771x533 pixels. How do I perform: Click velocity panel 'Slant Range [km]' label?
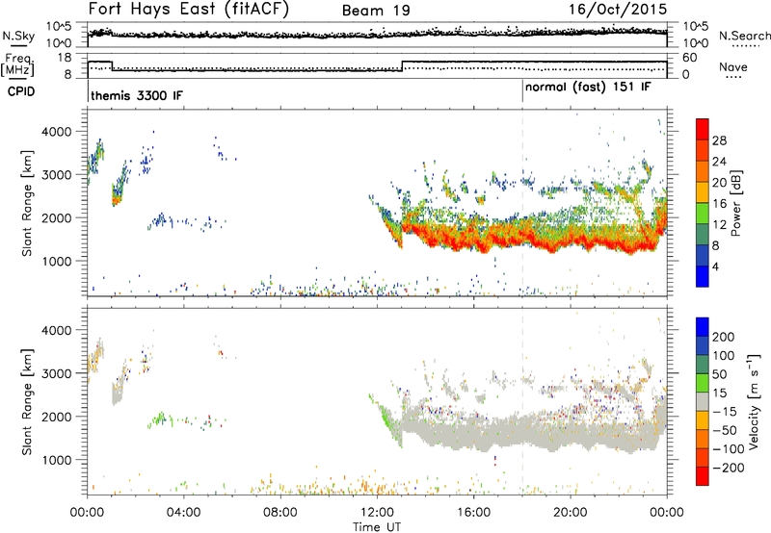27,402
